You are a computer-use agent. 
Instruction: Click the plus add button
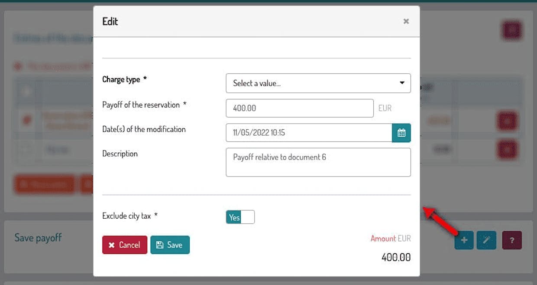click(464, 240)
